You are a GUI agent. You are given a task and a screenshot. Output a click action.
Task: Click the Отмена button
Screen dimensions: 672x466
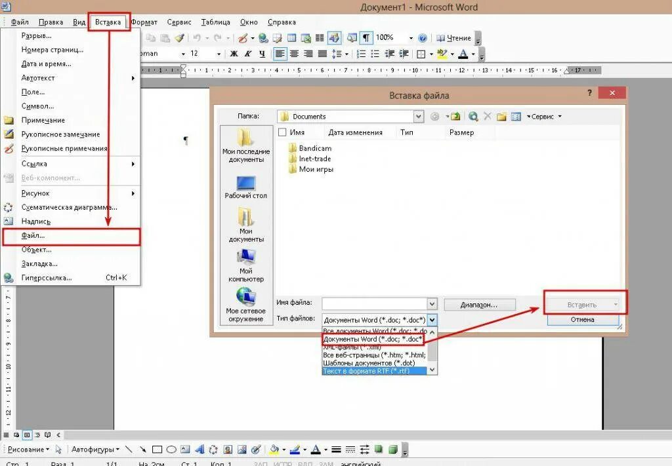click(x=583, y=320)
